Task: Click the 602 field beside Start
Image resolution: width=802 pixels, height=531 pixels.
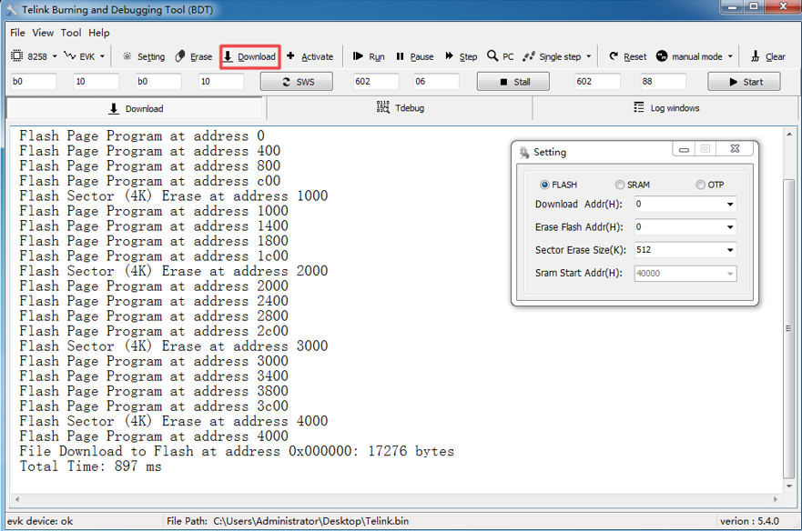Action: click(x=597, y=81)
